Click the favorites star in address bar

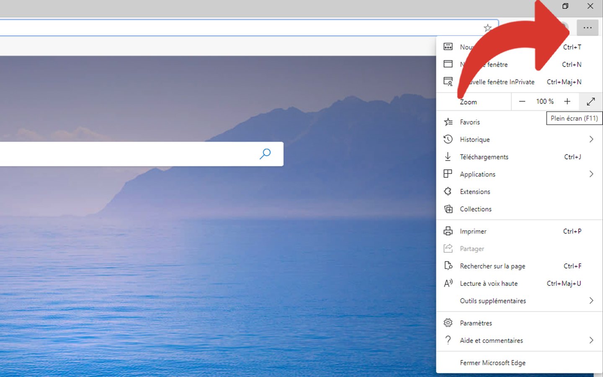pyautogui.click(x=487, y=28)
